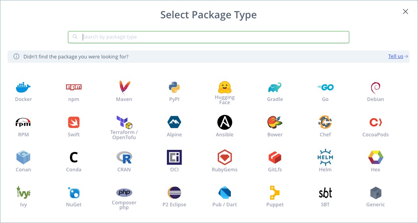The image size is (418, 223).
Task: Choose the Ansible package icon
Action: click(x=225, y=122)
